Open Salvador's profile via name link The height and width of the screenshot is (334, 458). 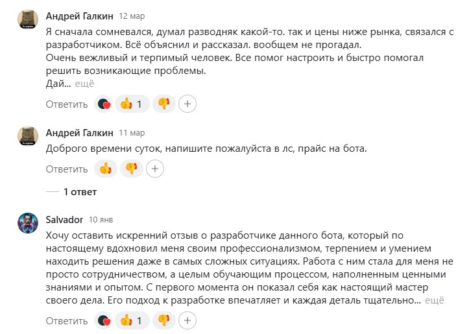(65, 219)
